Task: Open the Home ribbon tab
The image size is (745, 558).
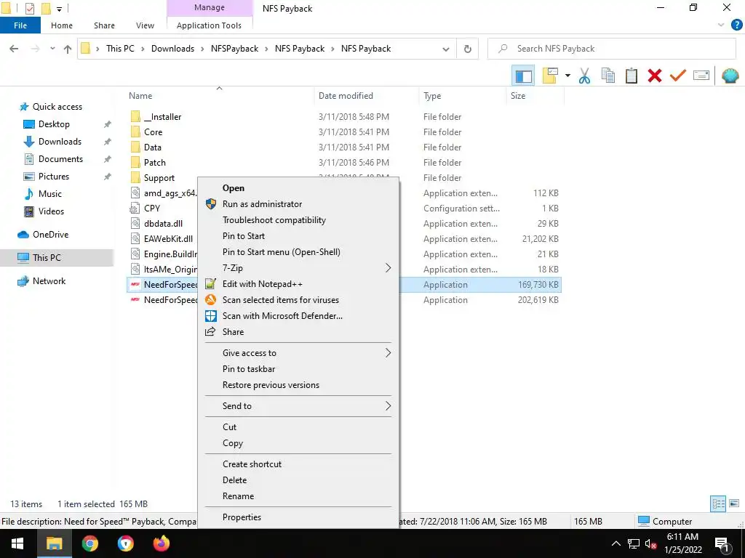Action: click(62, 25)
